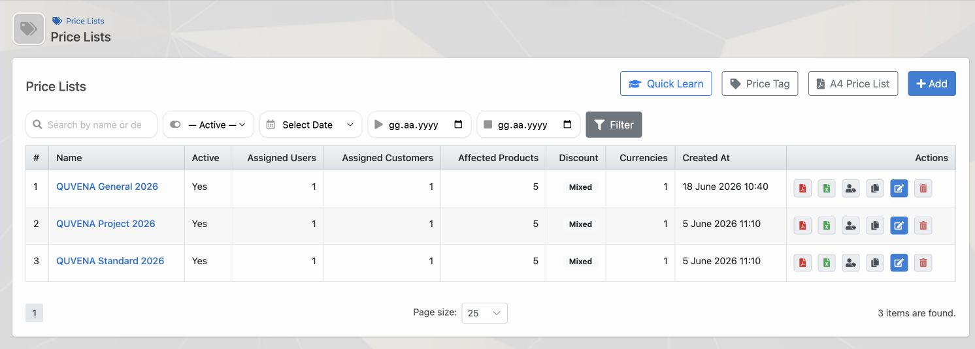This screenshot has width=975, height=349.
Task: Click the date 18 June 2026 10:40
Action: pos(725,187)
